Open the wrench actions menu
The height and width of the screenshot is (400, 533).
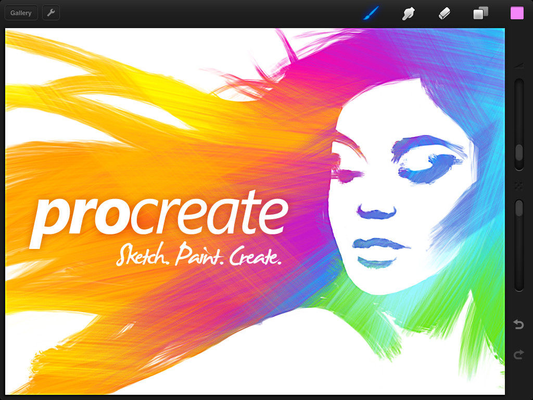(51, 13)
